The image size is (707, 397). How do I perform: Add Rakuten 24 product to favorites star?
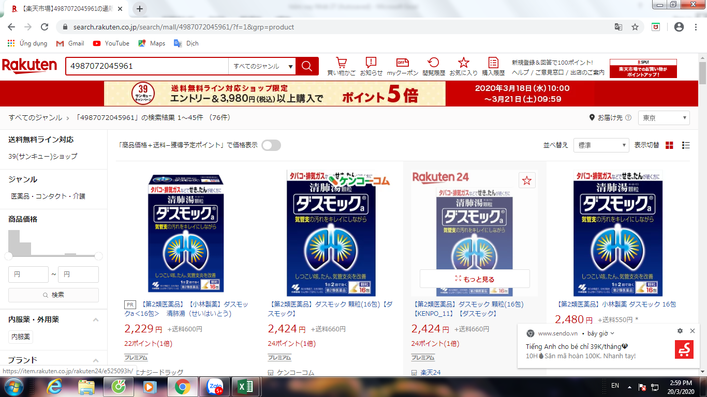point(527,180)
